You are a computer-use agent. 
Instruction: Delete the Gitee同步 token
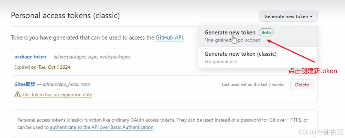coord(302,85)
